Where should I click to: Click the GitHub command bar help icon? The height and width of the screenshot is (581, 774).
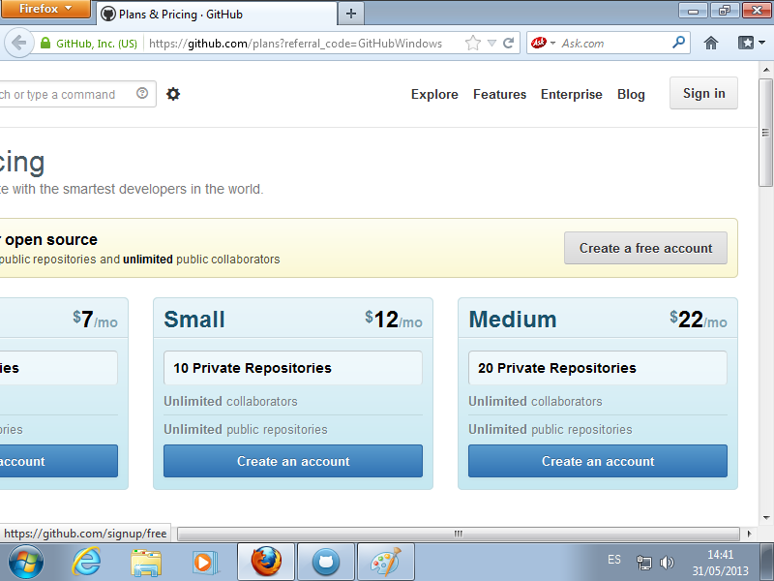142,93
